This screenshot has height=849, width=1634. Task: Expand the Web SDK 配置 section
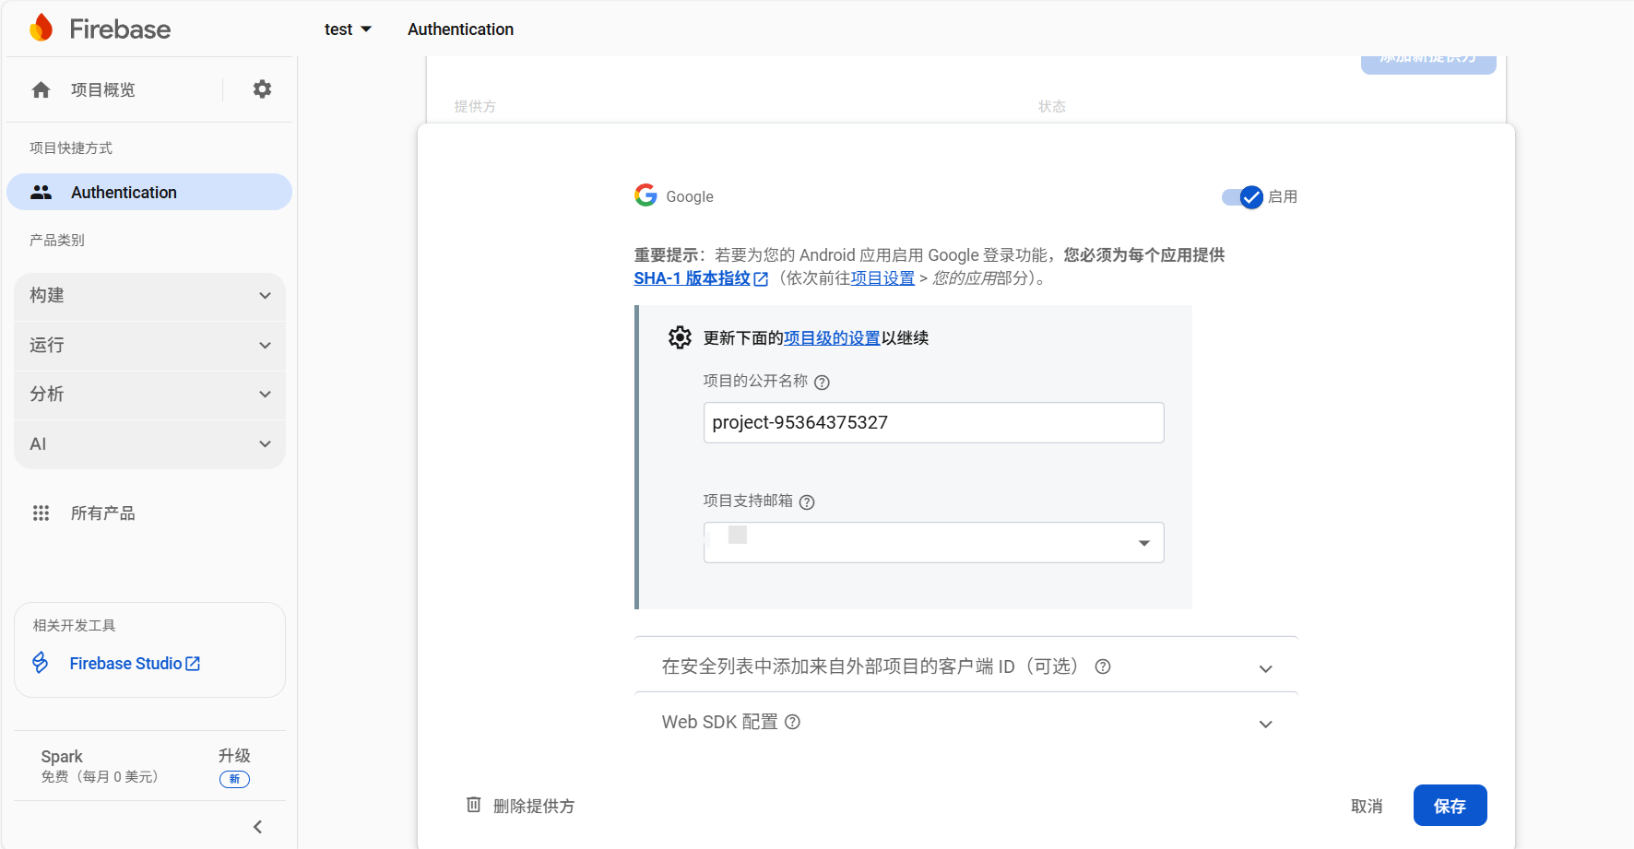click(1265, 724)
